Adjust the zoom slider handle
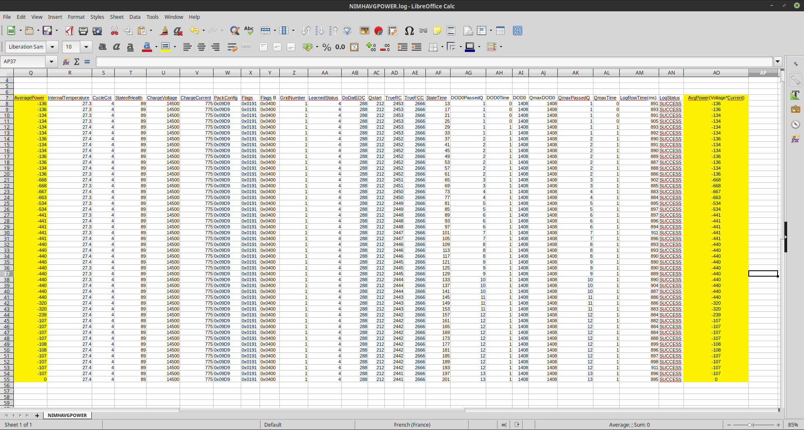The width and height of the screenshot is (804, 430). (750, 425)
